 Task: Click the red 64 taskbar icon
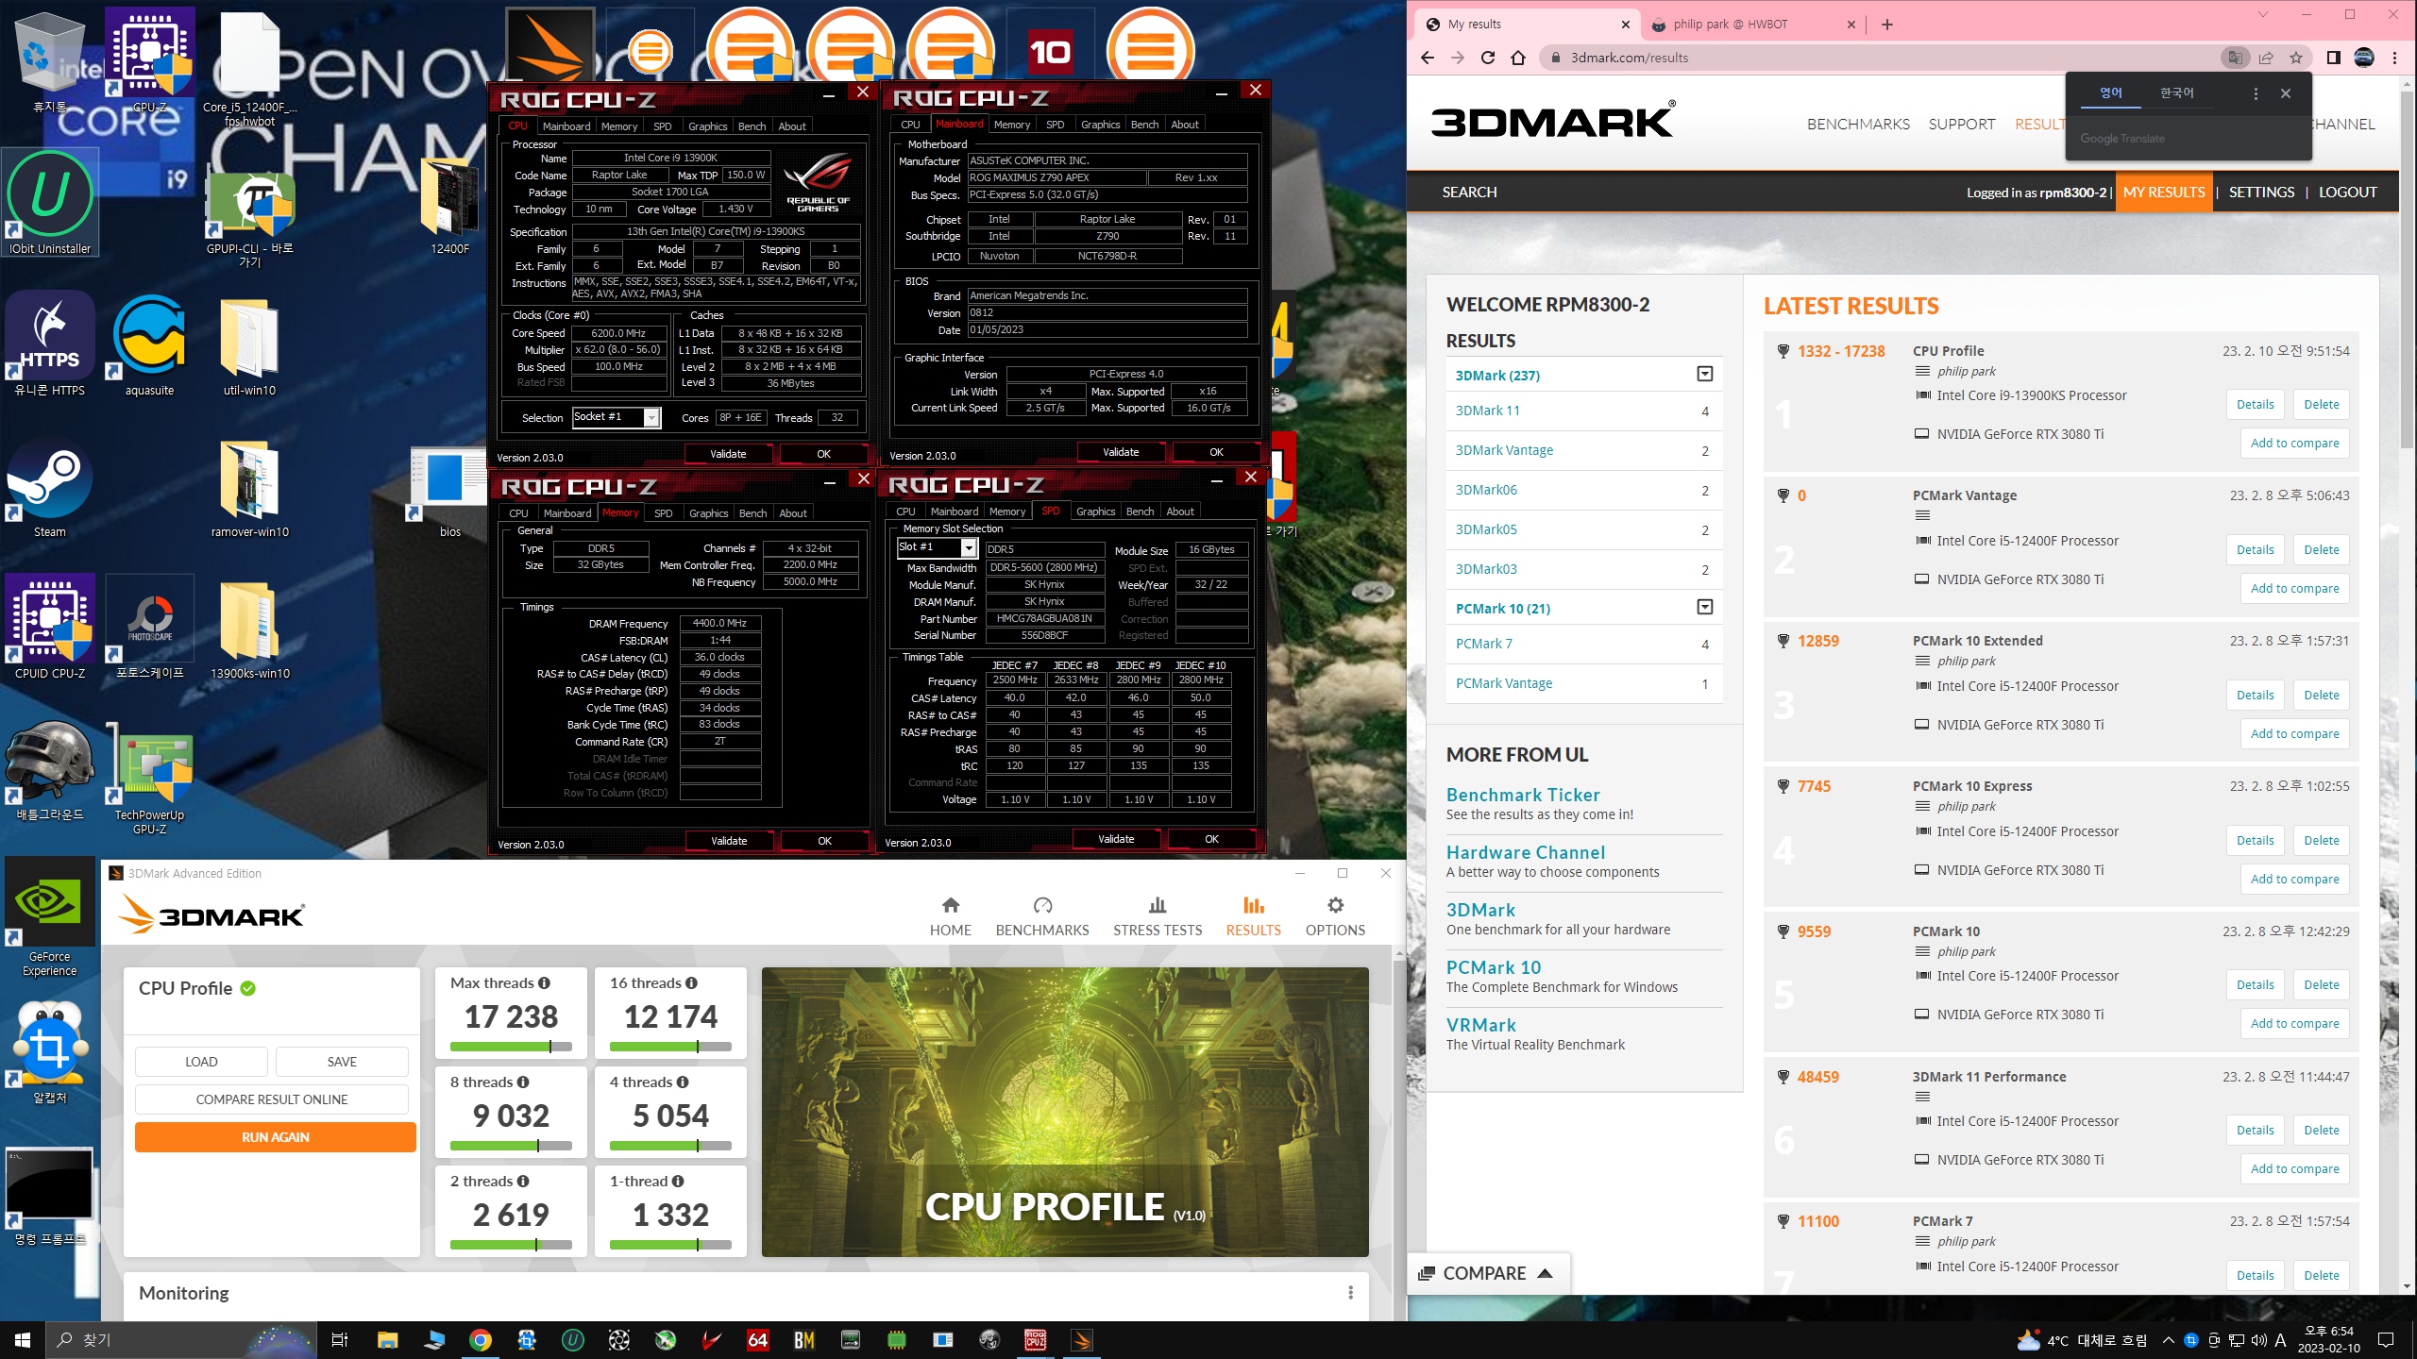click(758, 1339)
